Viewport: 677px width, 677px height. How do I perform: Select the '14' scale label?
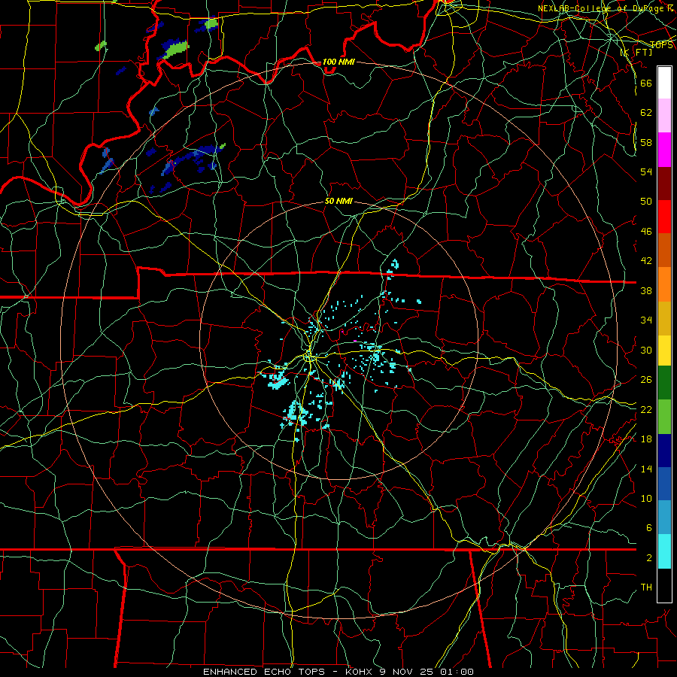point(646,469)
